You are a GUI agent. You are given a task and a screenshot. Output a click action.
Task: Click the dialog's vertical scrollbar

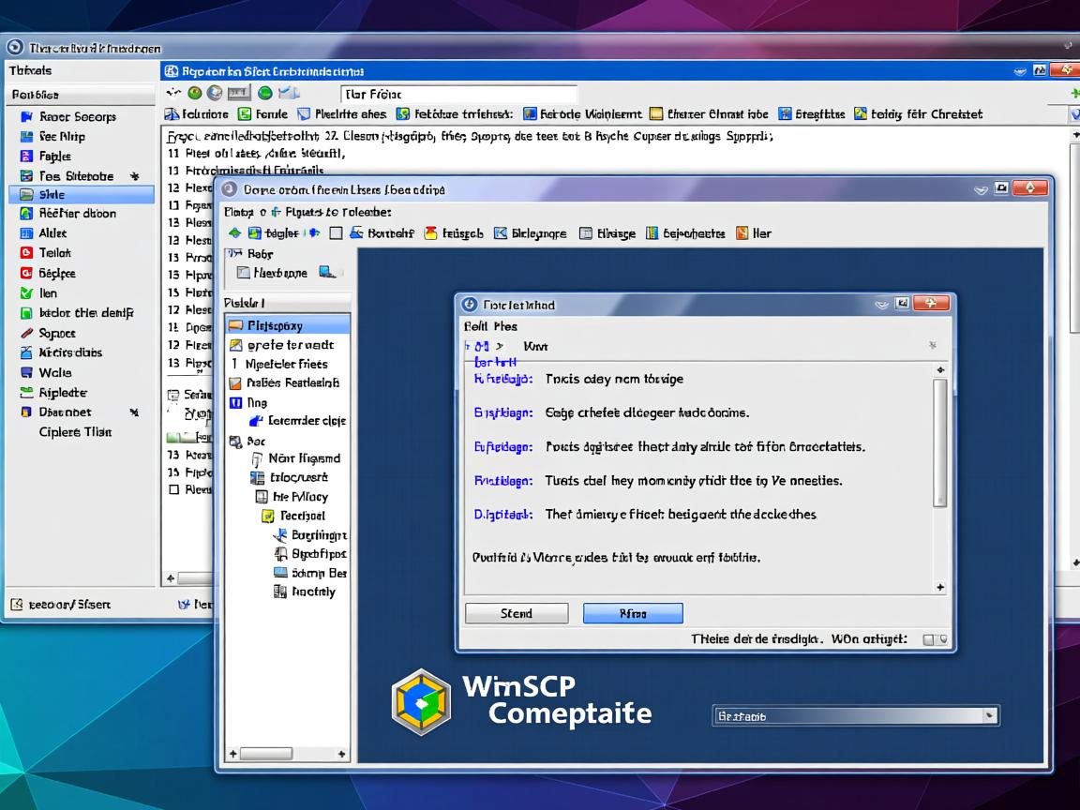940,441
